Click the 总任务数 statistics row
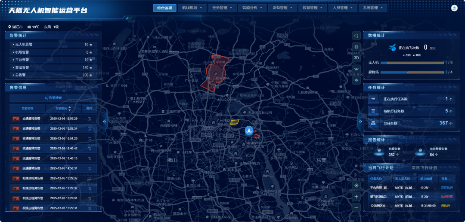 pyautogui.click(x=412, y=123)
